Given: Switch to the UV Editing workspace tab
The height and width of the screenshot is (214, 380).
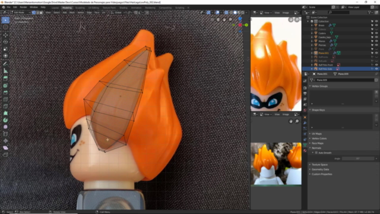Looking at the screenshot, I should click(94, 8).
